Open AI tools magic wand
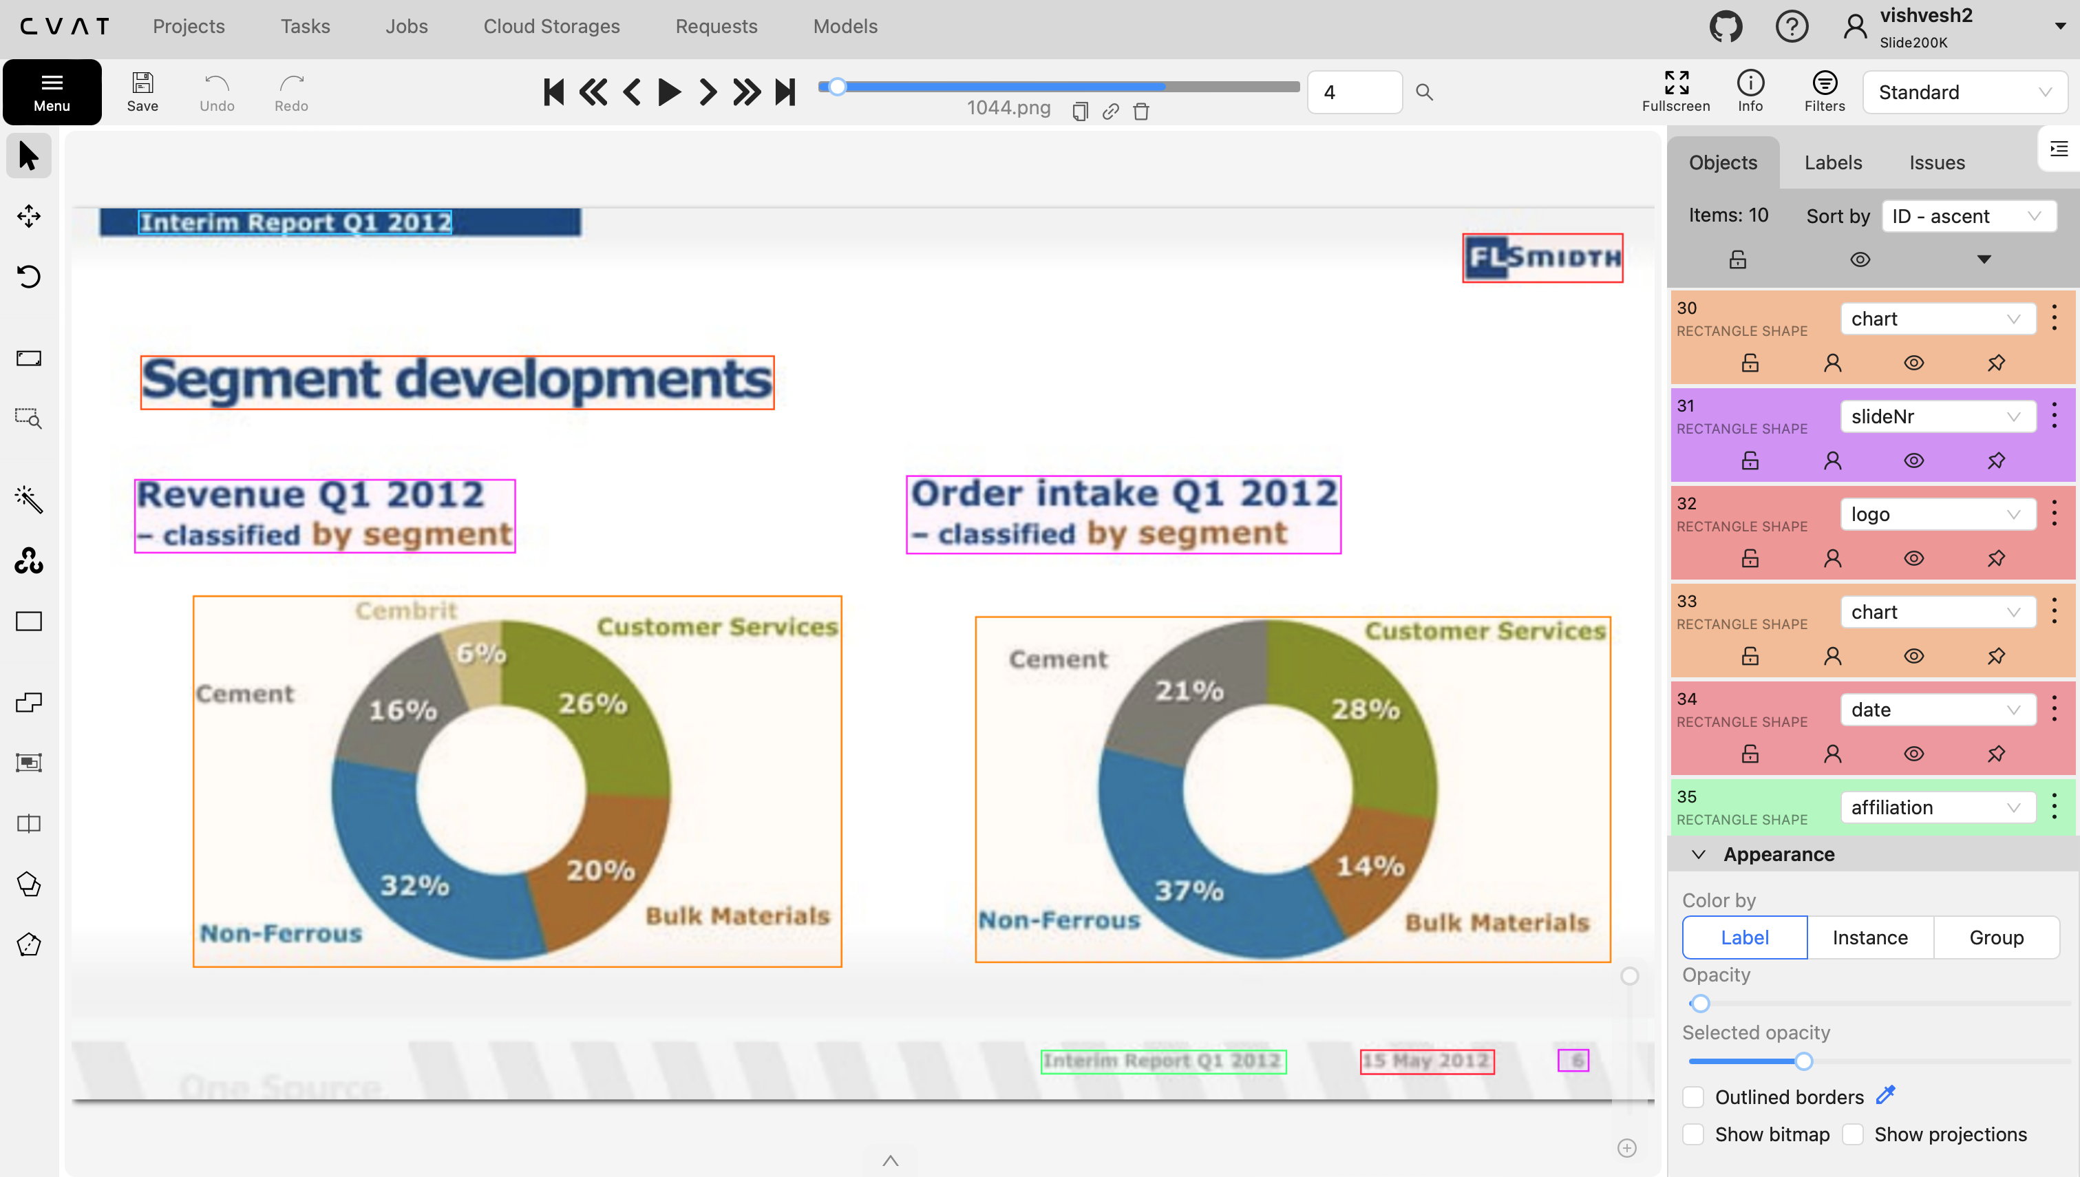This screenshot has width=2080, height=1177. click(x=28, y=500)
